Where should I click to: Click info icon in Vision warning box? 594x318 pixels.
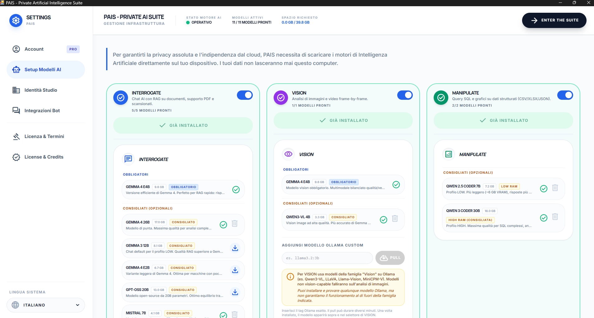[290, 277]
